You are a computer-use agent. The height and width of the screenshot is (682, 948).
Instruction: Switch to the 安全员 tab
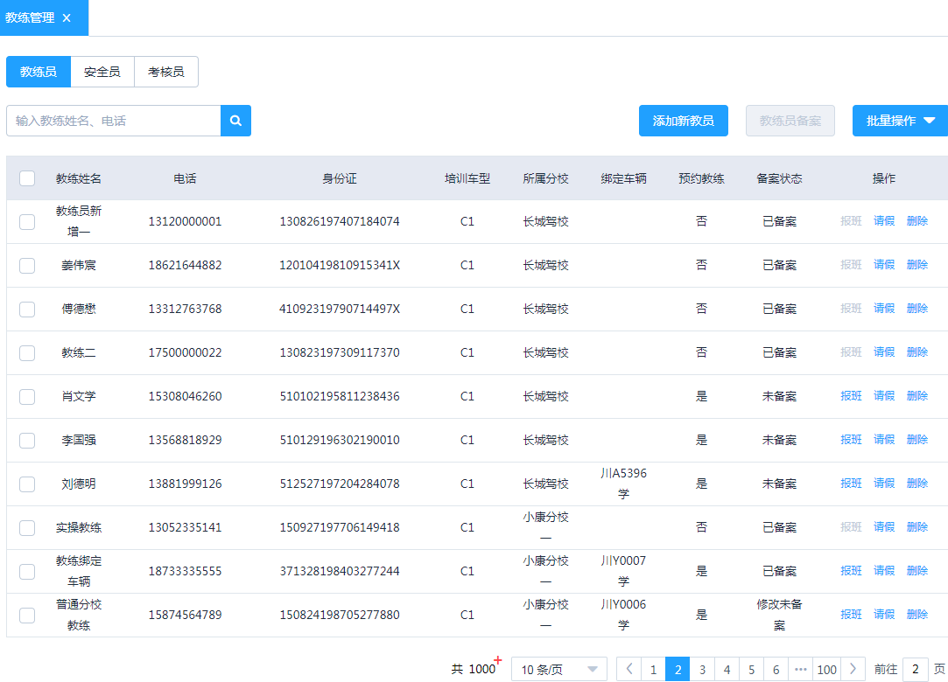coord(102,72)
